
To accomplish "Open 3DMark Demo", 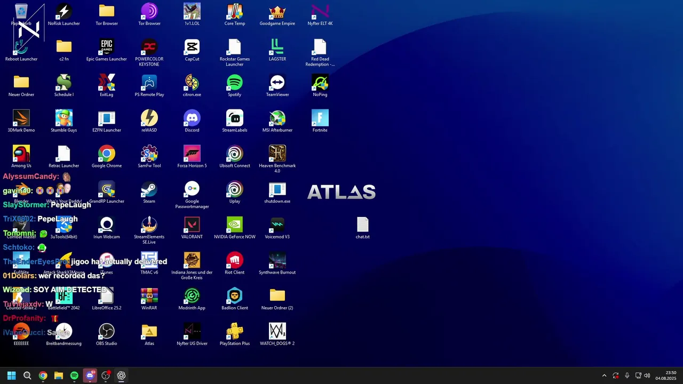I will [21, 121].
